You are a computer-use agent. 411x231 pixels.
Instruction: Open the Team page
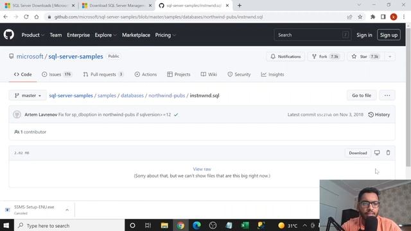(x=56, y=35)
